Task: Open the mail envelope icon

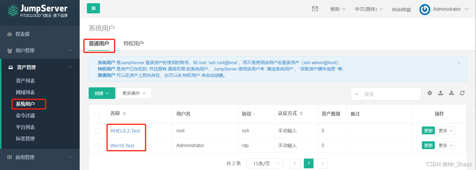Action: coord(315,9)
